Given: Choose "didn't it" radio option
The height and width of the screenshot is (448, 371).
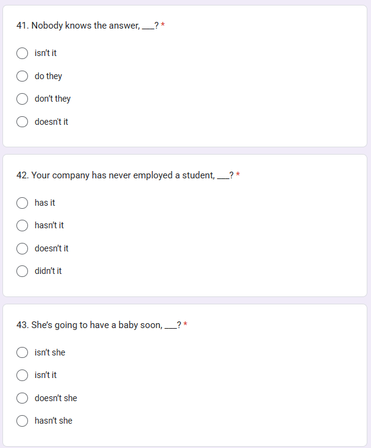Looking at the screenshot, I should (x=23, y=271).
